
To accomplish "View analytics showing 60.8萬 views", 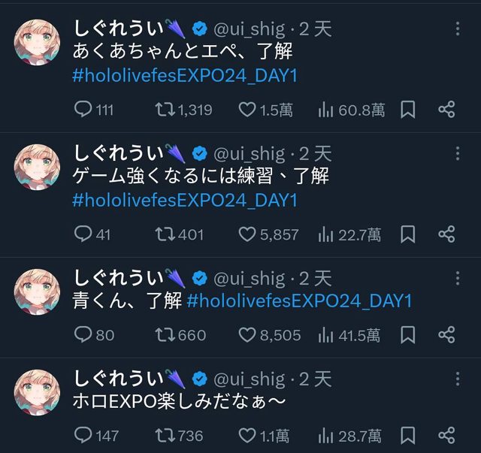I will (x=351, y=110).
